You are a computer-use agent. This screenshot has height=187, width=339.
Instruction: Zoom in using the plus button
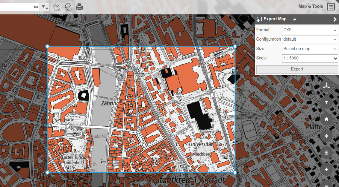(326, 169)
